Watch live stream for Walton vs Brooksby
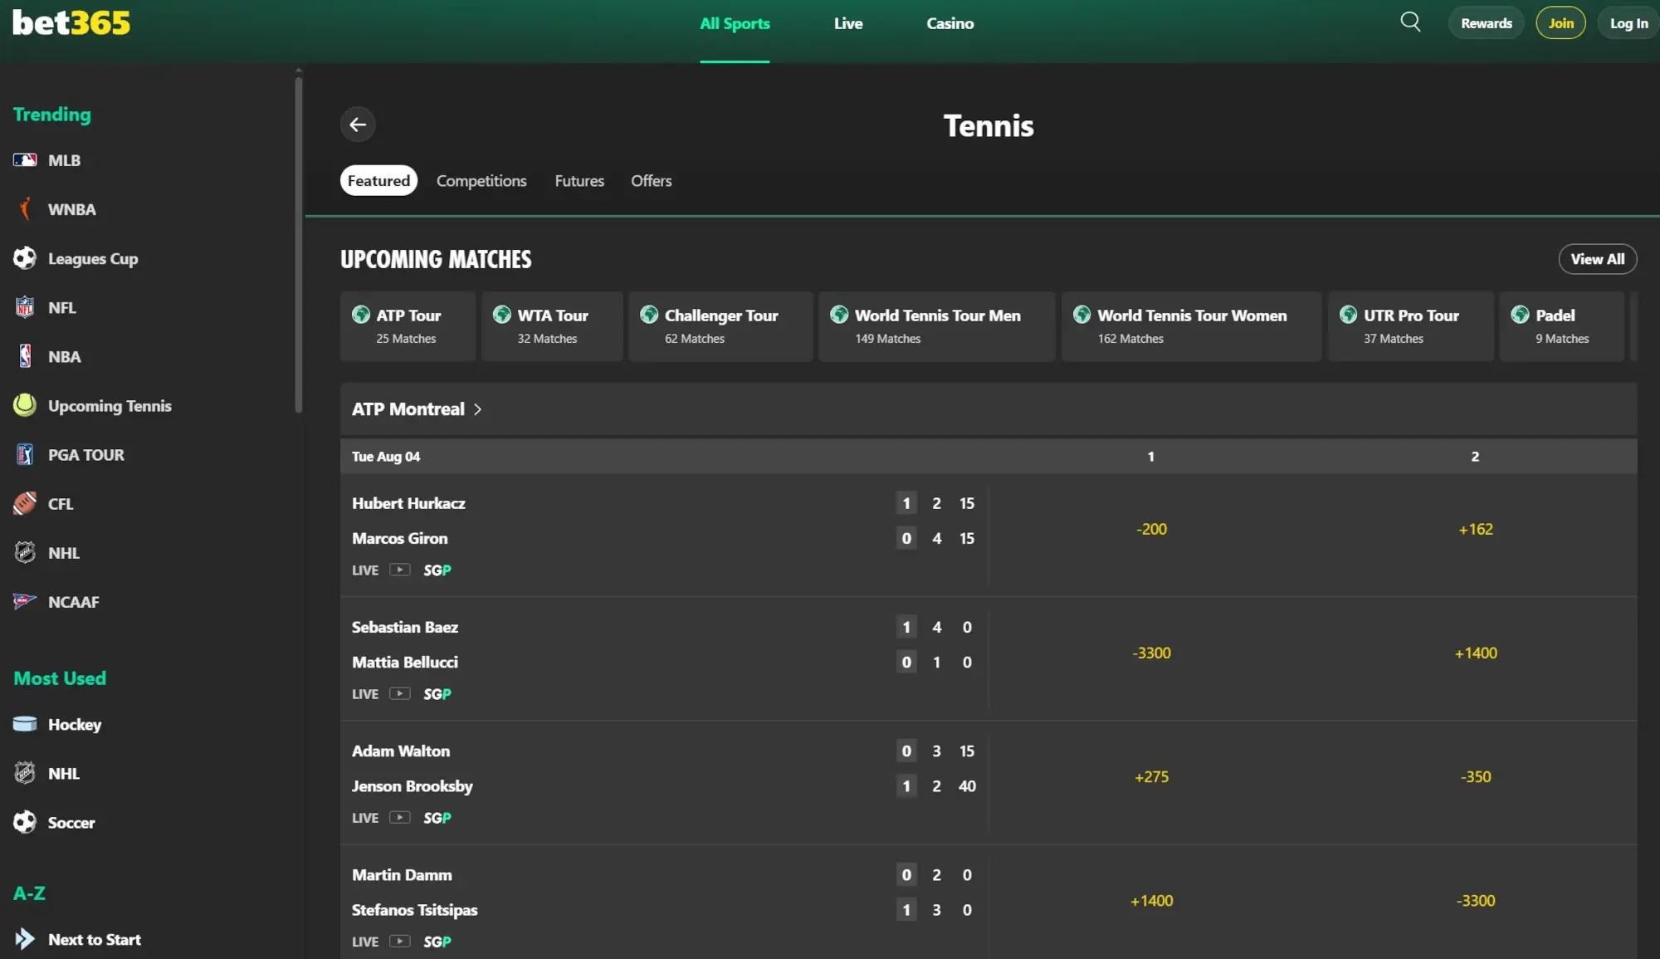The image size is (1660, 959). [400, 817]
